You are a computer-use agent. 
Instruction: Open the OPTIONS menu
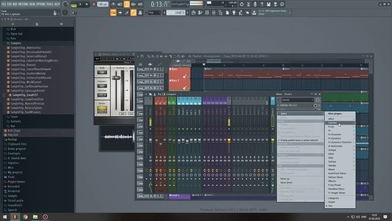pos(41,4)
